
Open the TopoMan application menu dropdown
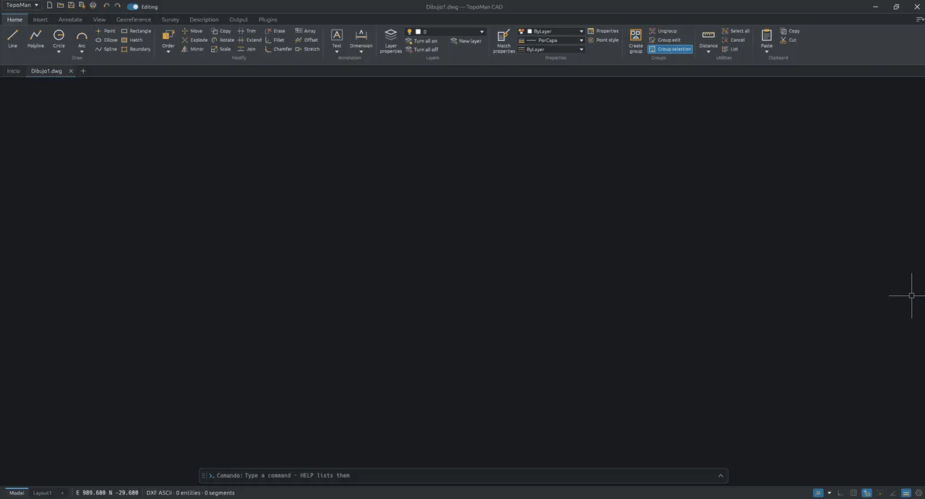22,5
